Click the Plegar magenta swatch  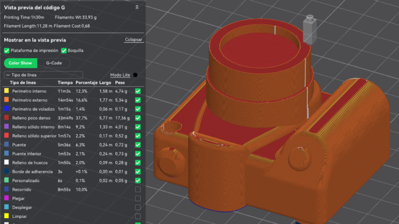[7, 198]
